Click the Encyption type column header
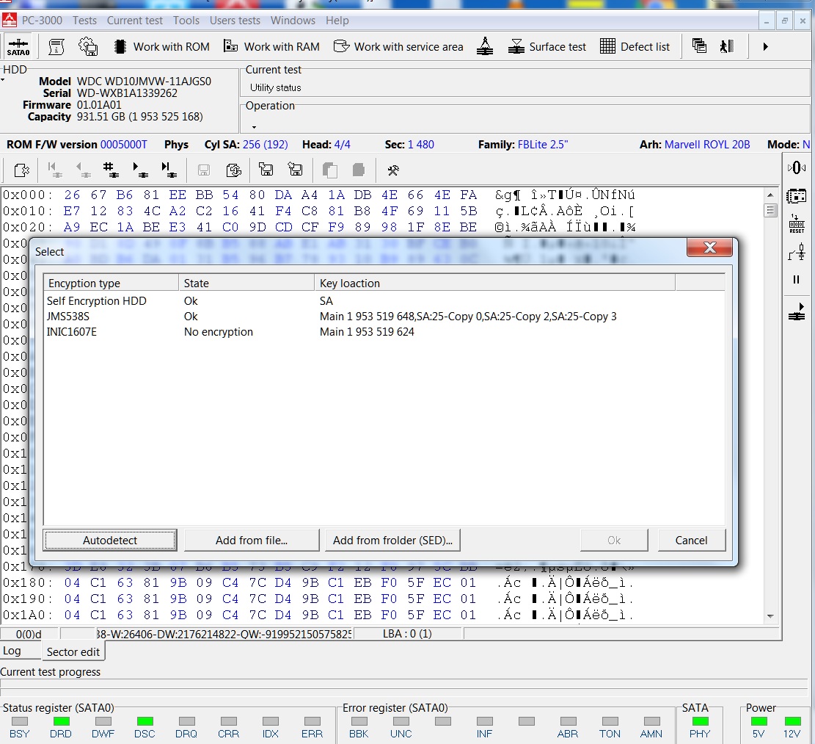 tap(112, 283)
